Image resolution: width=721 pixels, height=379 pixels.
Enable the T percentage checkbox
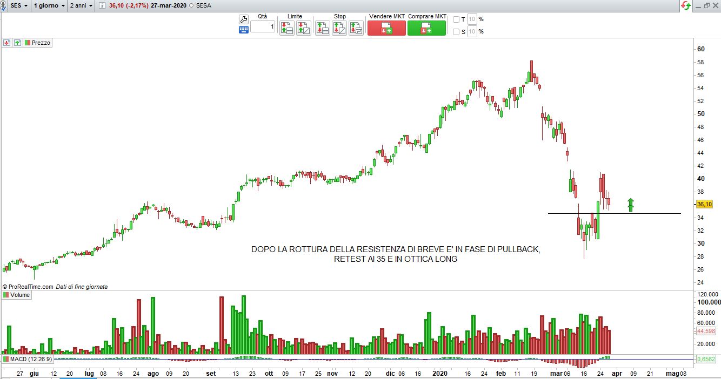(456, 19)
